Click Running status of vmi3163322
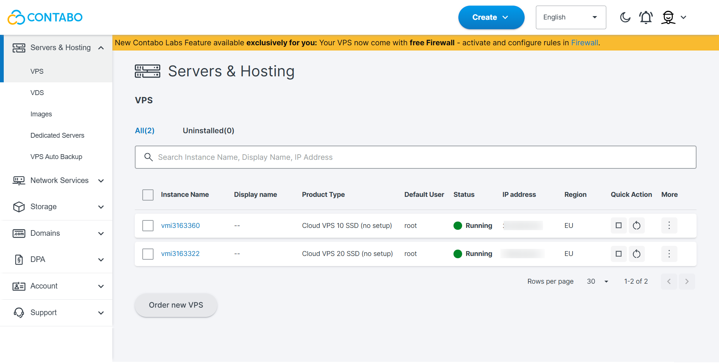719x363 pixels. point(473,254)
